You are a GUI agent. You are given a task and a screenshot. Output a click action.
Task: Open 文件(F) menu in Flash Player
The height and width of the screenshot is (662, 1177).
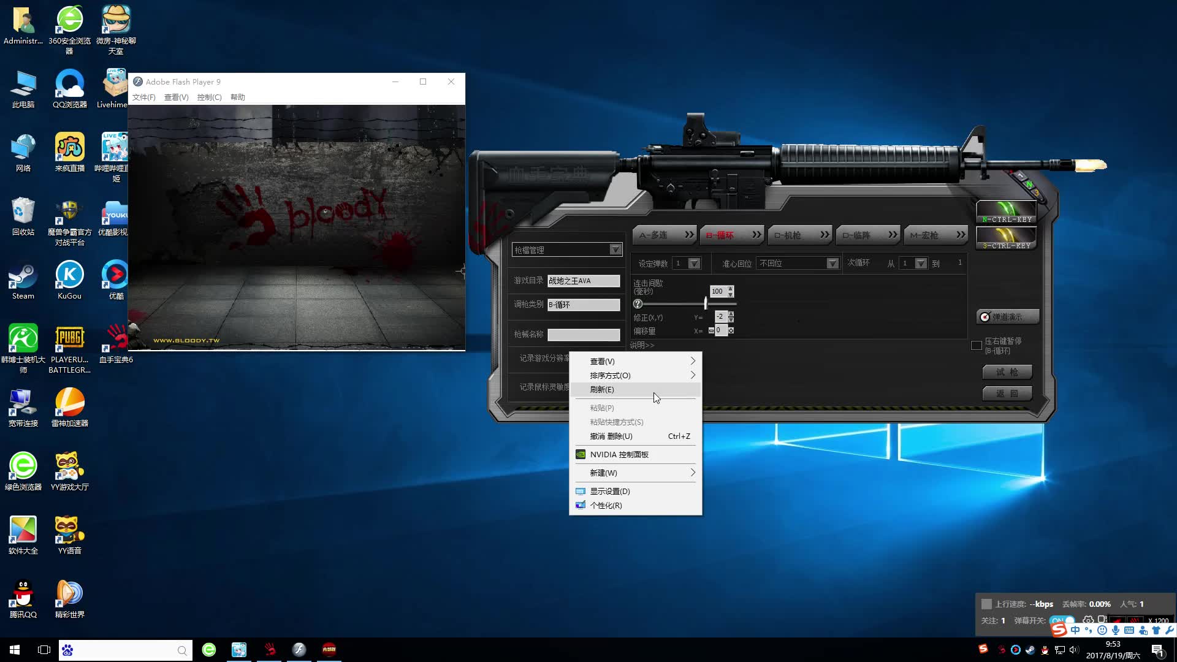click(143, 97)
